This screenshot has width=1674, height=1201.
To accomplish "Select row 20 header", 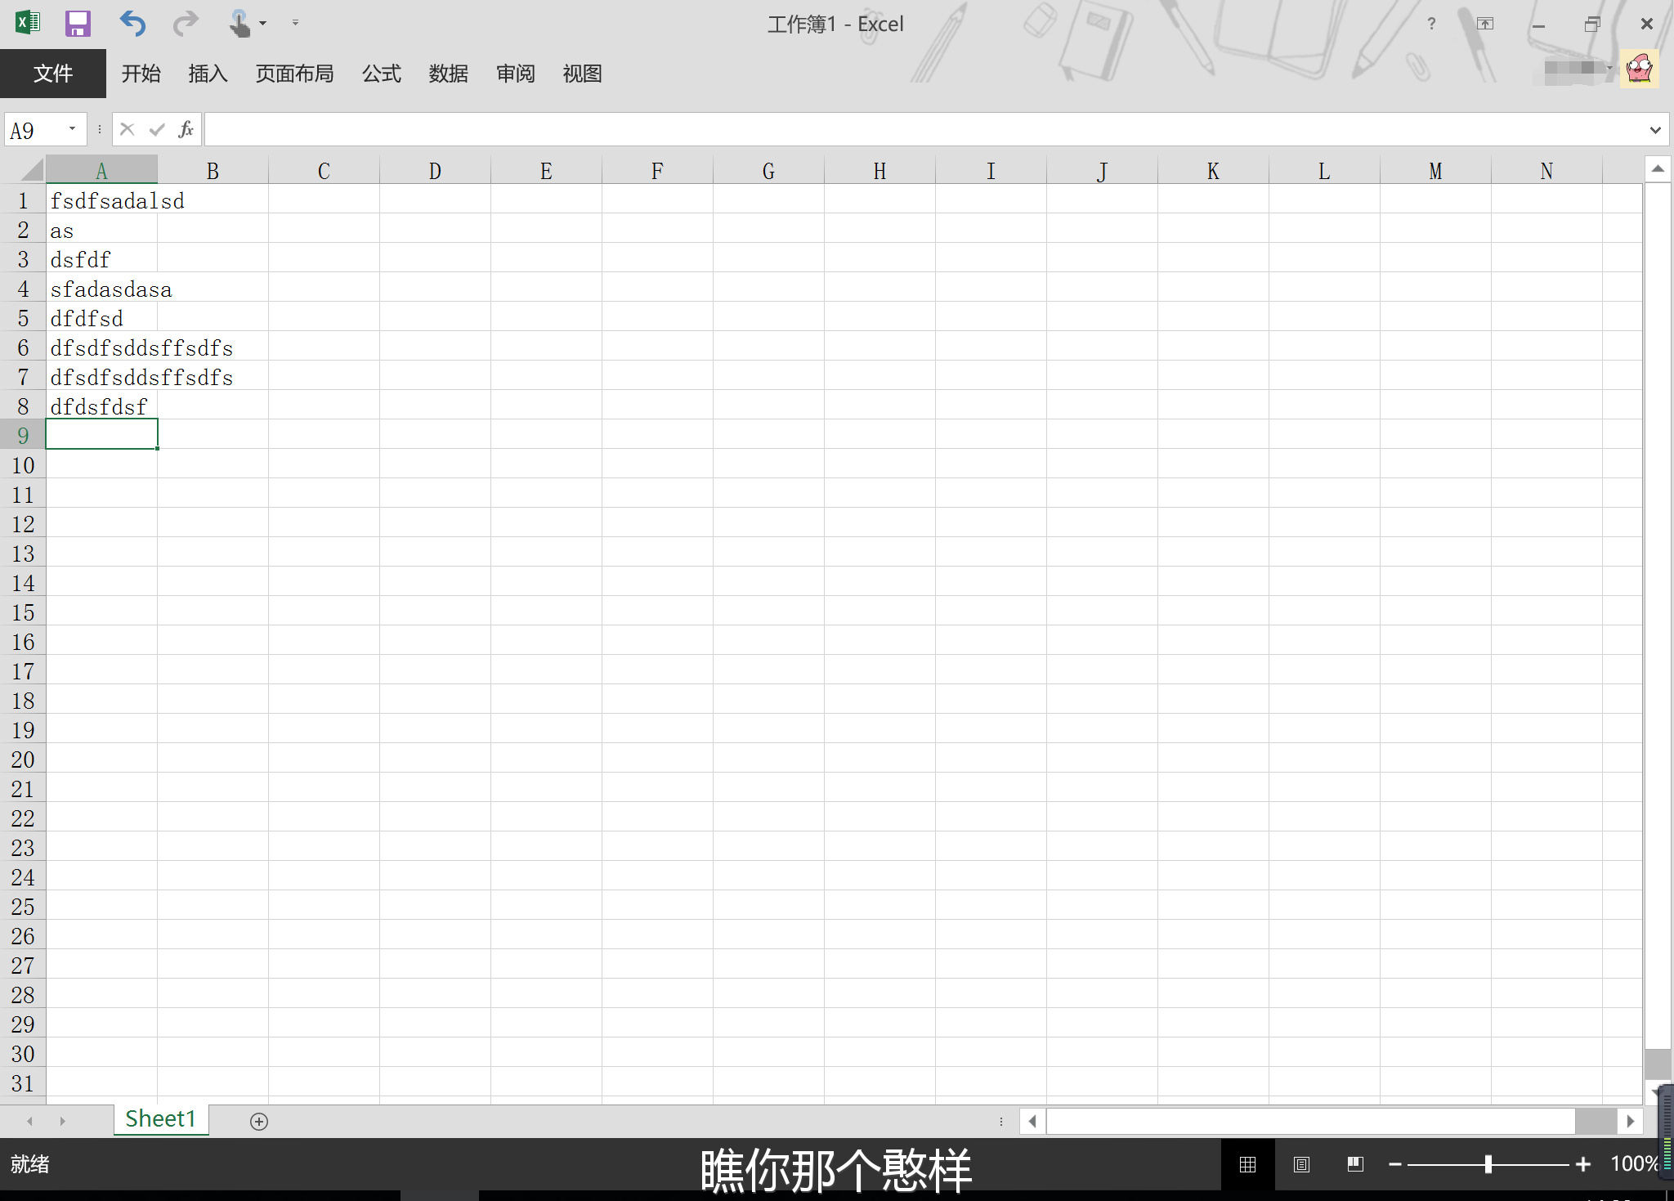I will point(23,759).
